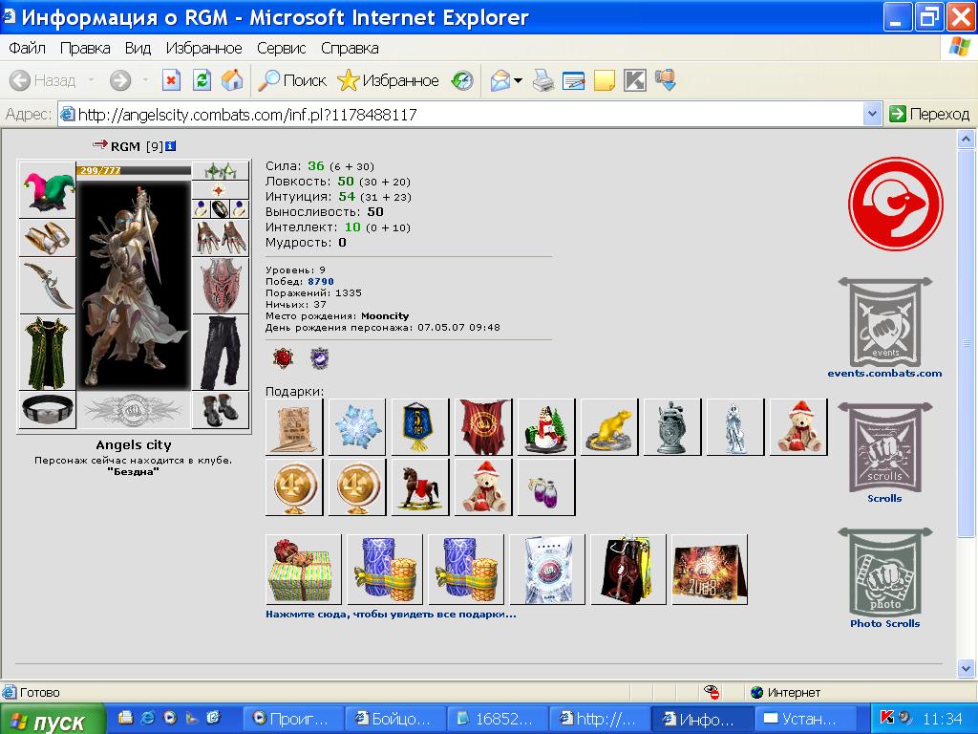Open the History clock icon
This screenshot has width=978, height=734.
click(x=462, y=80)
